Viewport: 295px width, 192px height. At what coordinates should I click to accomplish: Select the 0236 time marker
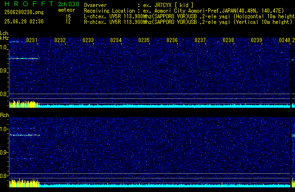(x=172, y=40)
